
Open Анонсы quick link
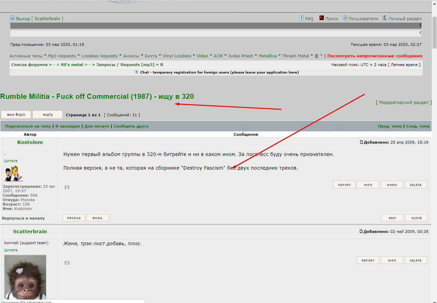(x=131, y=56)
